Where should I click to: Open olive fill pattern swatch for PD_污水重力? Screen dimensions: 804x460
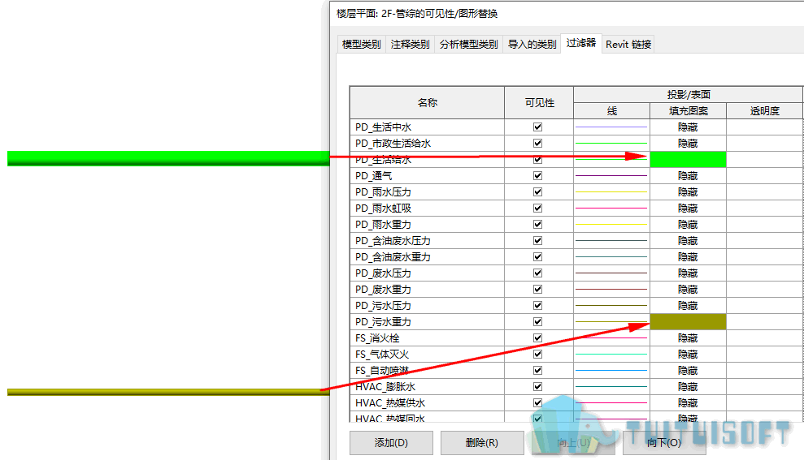coord(688,322)
